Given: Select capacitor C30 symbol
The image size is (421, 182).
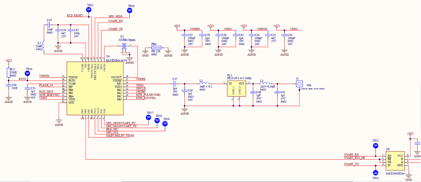Looking at the screenshot, I should click(251, 35).
